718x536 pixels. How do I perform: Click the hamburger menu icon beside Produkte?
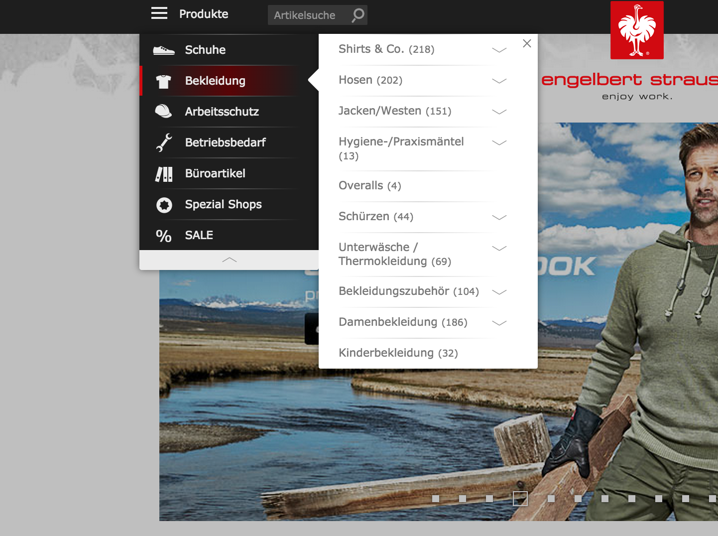pos(159,13)
